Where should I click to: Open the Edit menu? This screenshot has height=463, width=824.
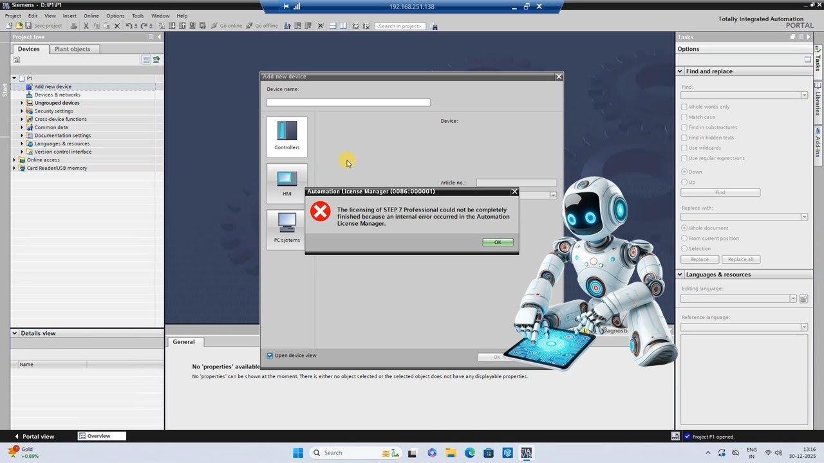coord(32,15)
